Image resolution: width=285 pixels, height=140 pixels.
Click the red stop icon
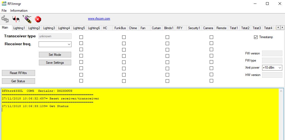coord(38,19)
